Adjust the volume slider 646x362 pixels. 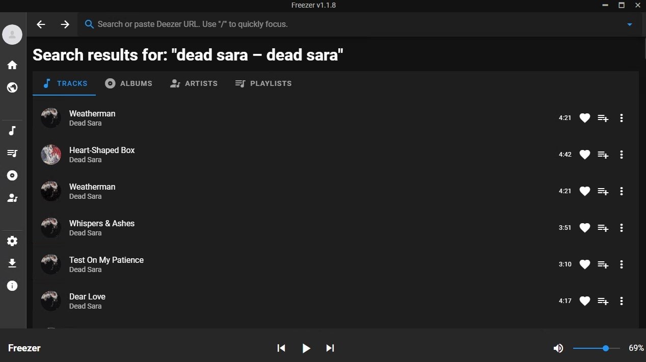(597, 348)
